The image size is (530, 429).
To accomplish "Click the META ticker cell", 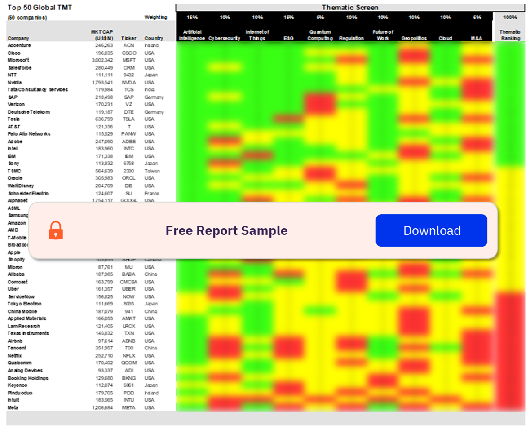I will (129, 408).
